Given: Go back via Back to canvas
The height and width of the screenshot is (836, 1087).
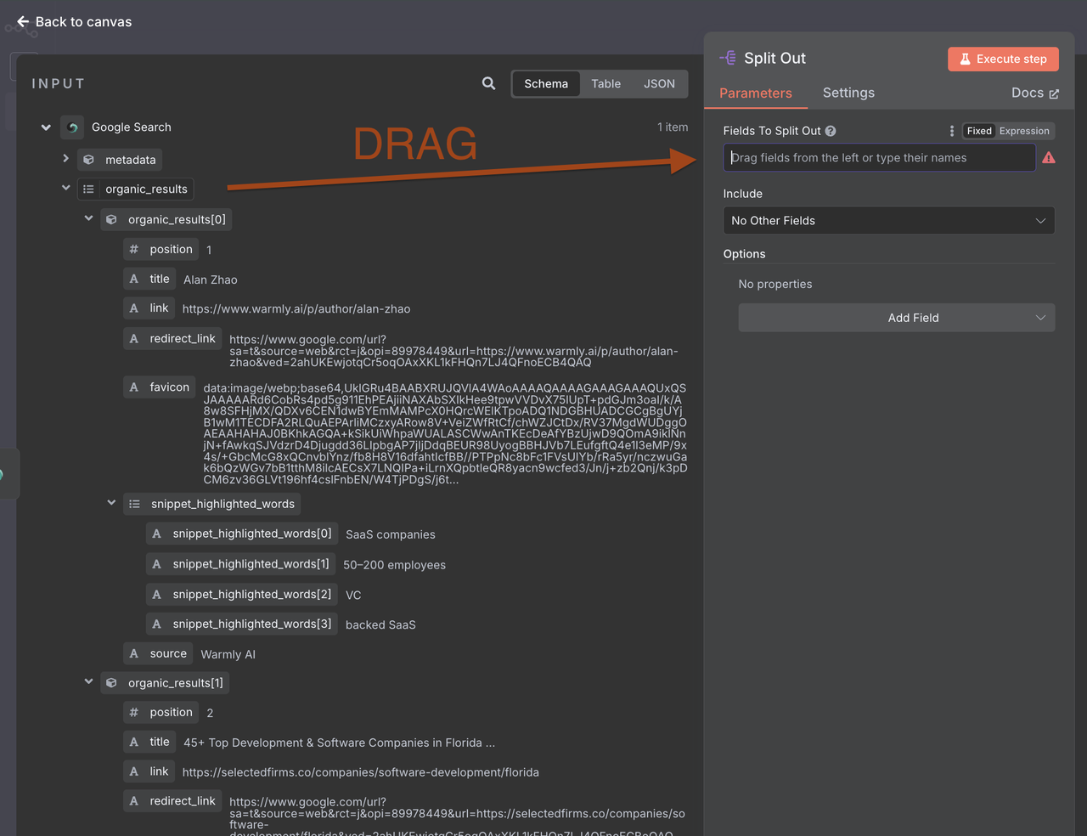Looking at the screenshot, I should pyautogui.click(x=75, y=21).
